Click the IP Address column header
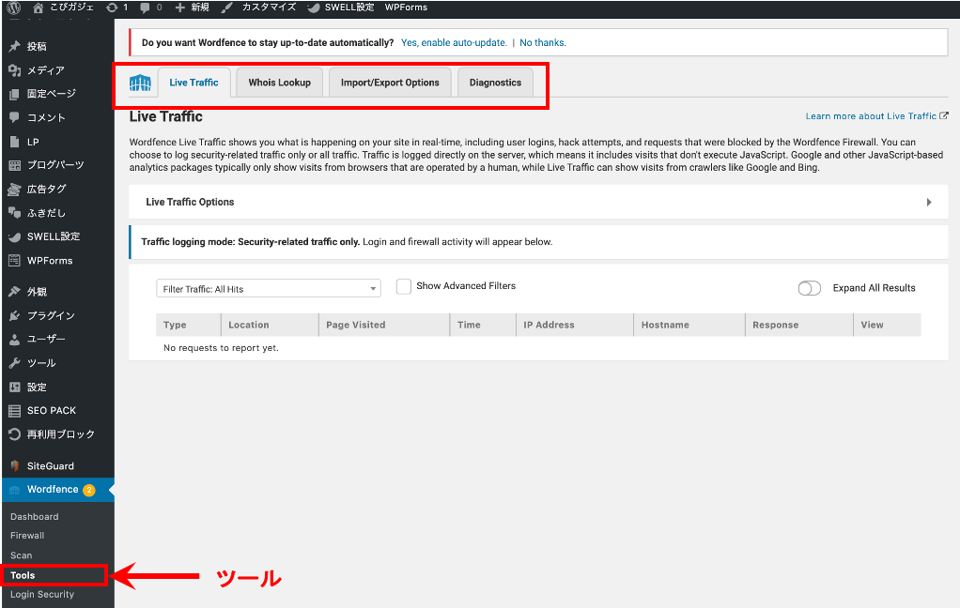Screen dimensions: 960x608 click(x=575, y=325)
